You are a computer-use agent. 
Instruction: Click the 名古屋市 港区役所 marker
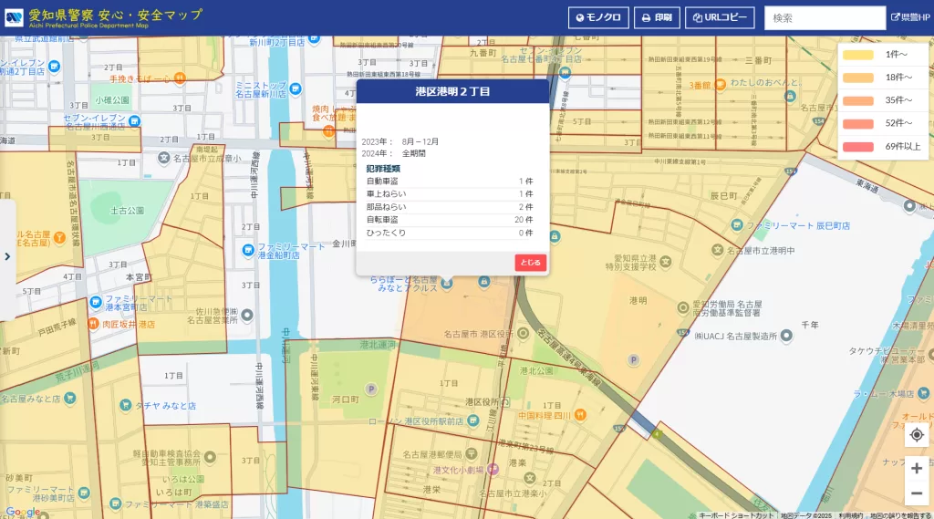(x=523, y=334)
